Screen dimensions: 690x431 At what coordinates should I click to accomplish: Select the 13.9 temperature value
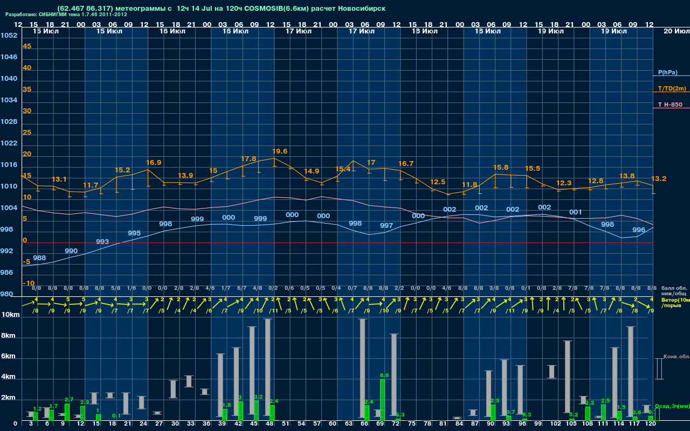coord(185,176)
